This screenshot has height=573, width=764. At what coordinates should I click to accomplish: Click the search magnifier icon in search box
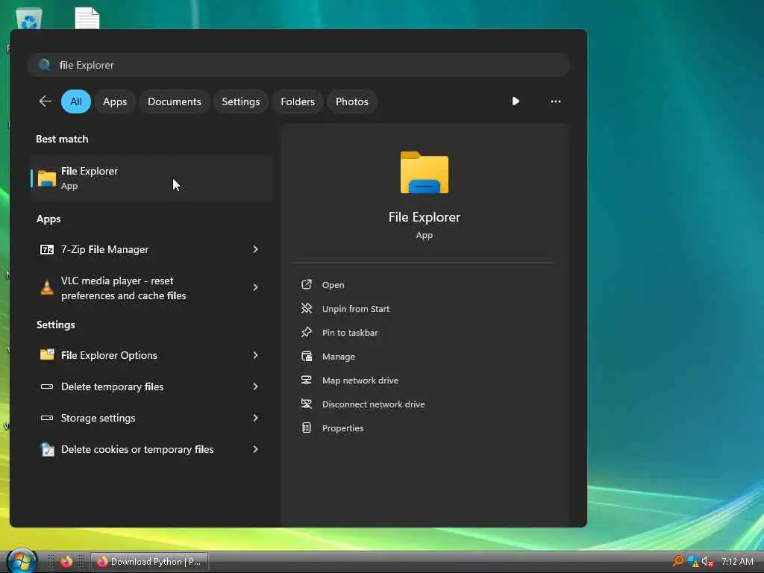44,64
